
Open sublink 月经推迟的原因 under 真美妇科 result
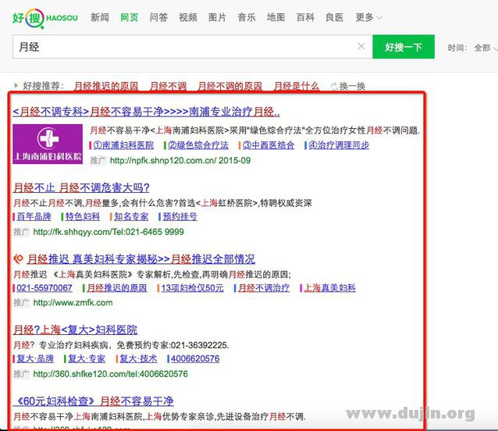click(x=117, y=288)
